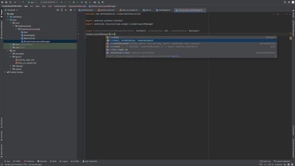The height and width of the screenshot is (166, 295).
Task: Navigate back with the left arrow icon
Action: [x=15, y=2]
